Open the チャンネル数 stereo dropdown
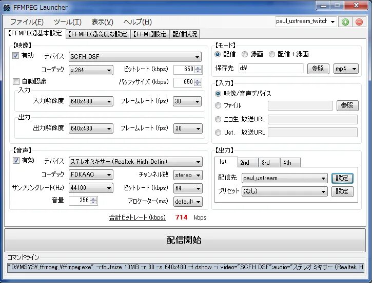The width and height of the screenshot is (372, 283). 188,176
